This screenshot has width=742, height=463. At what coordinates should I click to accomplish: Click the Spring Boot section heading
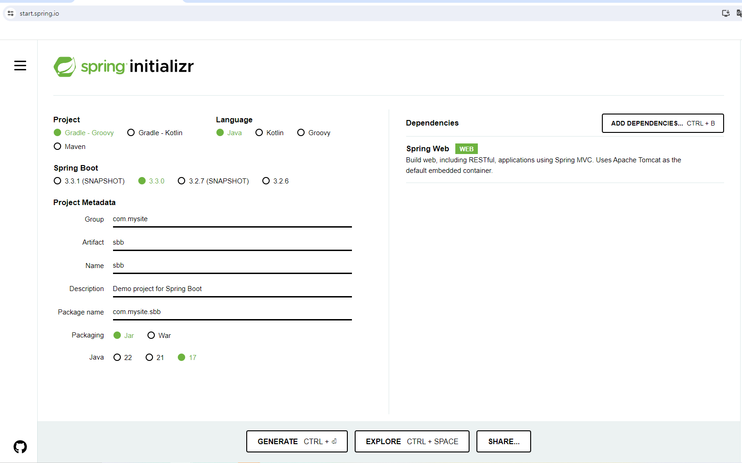pos(76,168)
